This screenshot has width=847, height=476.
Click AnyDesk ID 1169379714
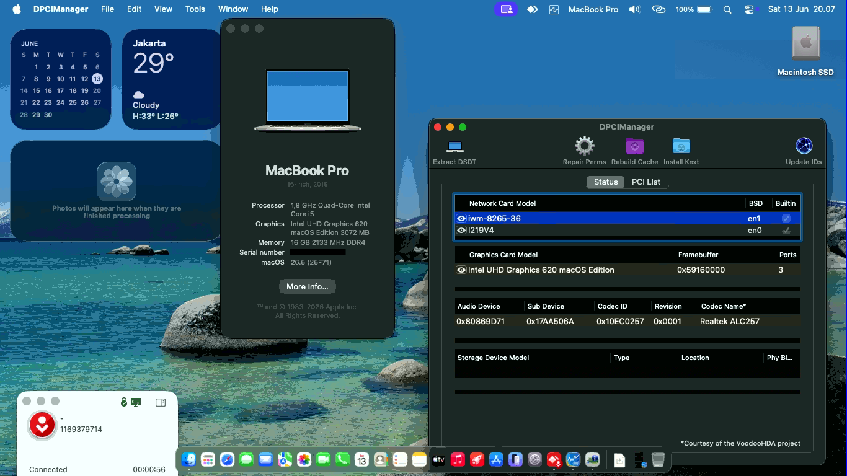[x=81, y=429]
